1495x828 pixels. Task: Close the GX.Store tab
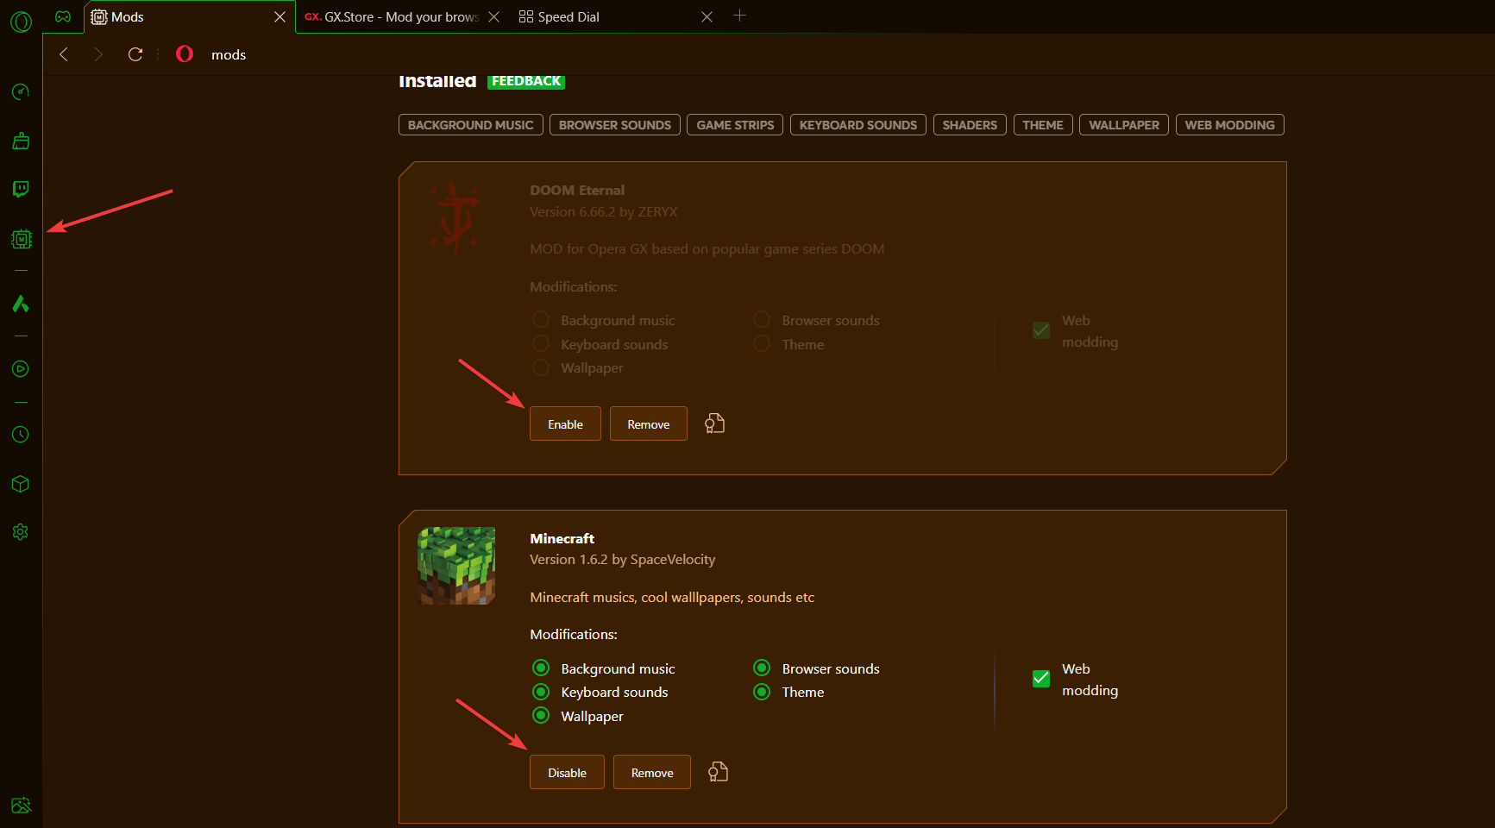click(x=493, y=16)
